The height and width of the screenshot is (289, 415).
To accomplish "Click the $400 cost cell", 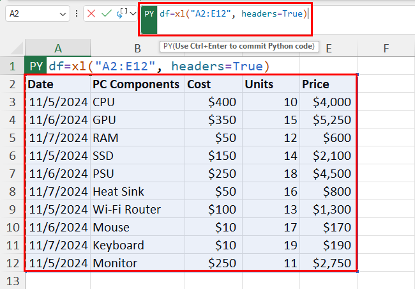I will pyautogui.click(x=213, y=102).
